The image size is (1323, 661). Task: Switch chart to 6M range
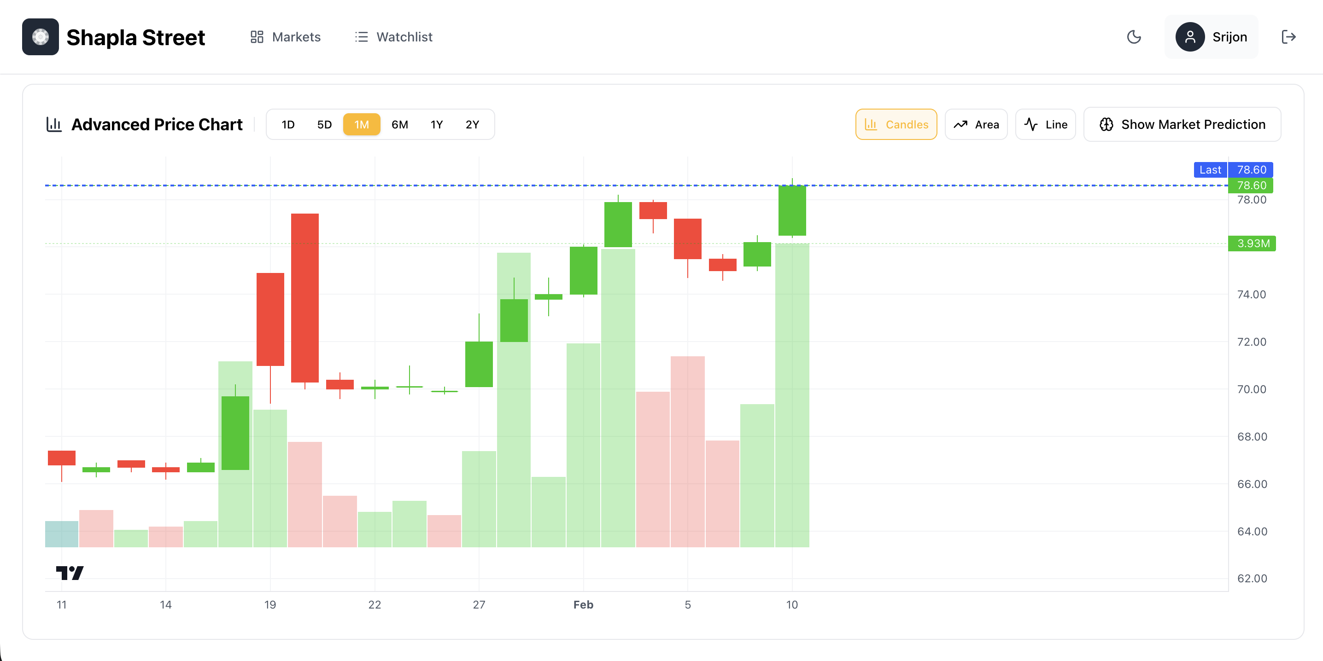pos(399,125)
